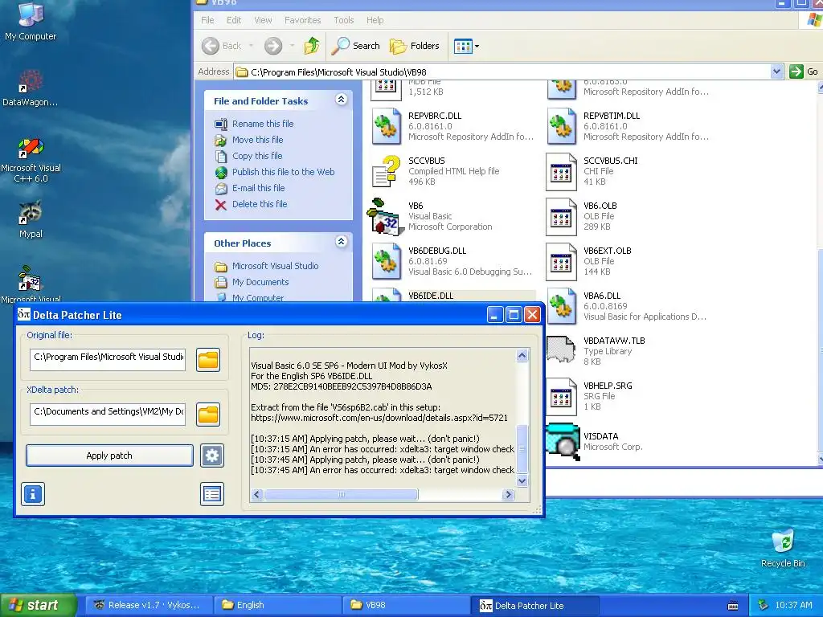This screenshot has height=617, width=823.
Task: Select DataWagon desktop shortcut
Action: point(31,88)
